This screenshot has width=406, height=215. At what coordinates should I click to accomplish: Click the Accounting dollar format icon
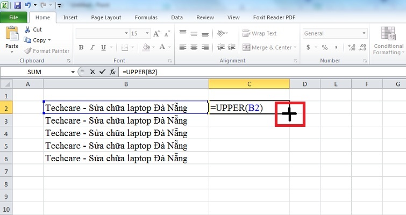coord(308,47)
